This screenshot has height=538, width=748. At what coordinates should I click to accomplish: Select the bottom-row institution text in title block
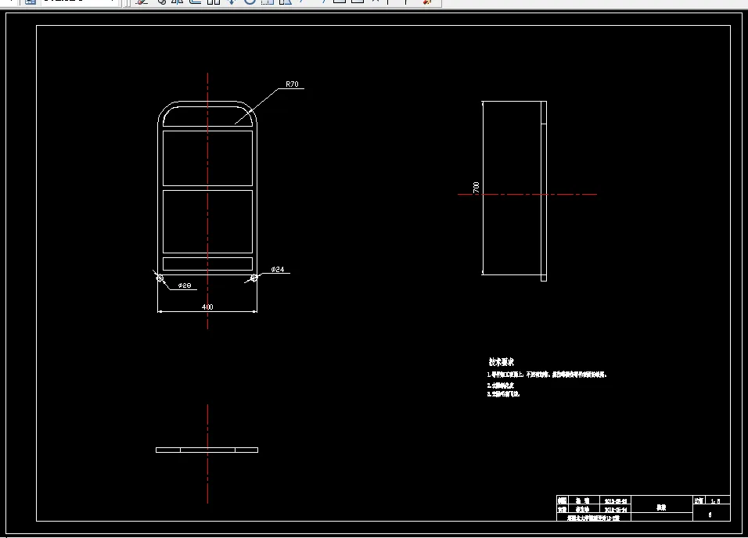pos(593,518)
